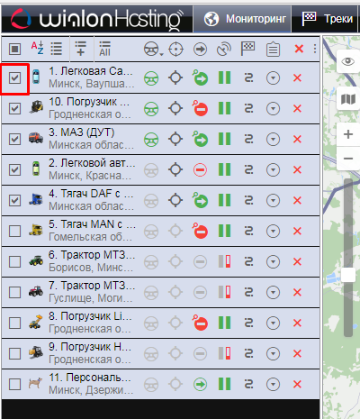Screen dimensions: 360x419
Task: Open the steering wheel dropdown in the list header
Action: tap(153, 49)
